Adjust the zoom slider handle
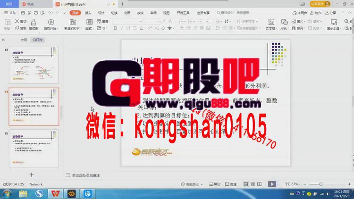 coord(320,184)
